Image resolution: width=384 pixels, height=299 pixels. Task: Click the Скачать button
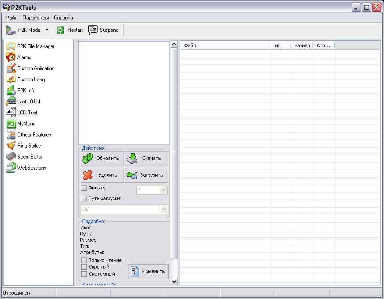pos(147,158)
